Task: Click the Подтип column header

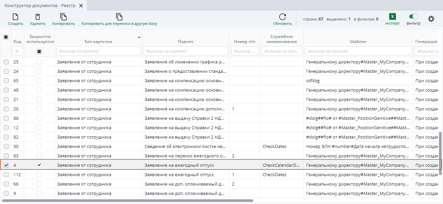Action: pos(185,42)
